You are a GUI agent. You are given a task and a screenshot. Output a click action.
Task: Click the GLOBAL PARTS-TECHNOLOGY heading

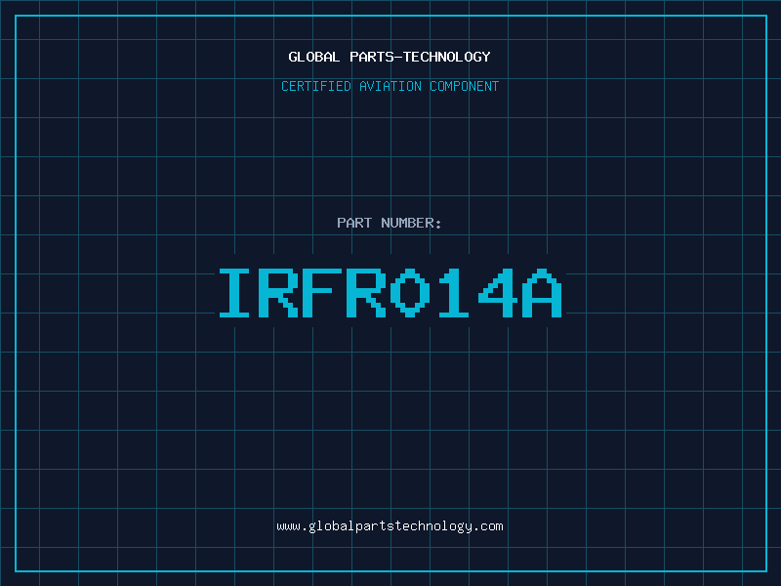tap(390, 57)
